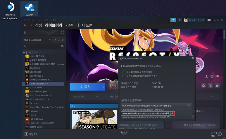Open the 나노콘 profile avatar
This screenshot has width=226, height=139.
pyautogui.click(x=186, y=20)
